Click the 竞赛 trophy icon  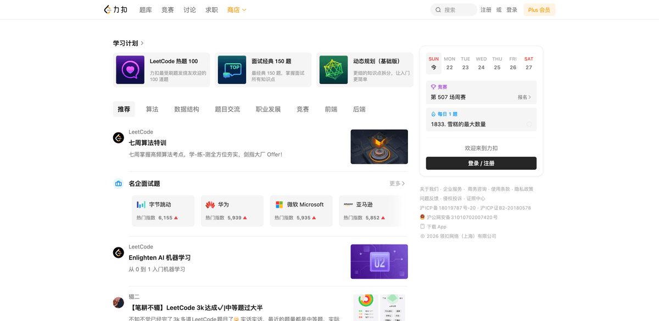[x=433, y=87]
